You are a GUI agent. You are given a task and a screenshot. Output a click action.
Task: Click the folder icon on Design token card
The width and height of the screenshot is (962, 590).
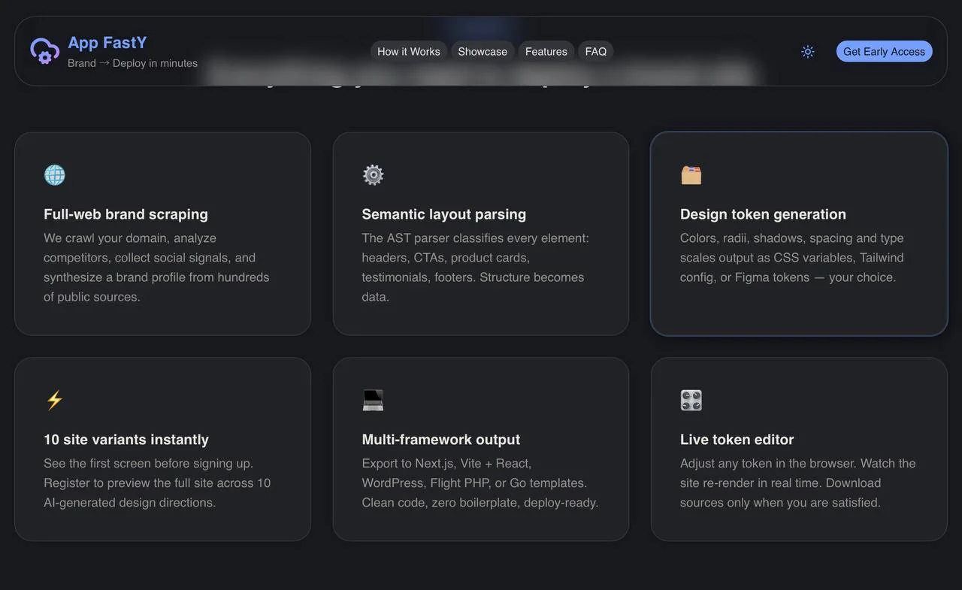(x=691, y=175)
